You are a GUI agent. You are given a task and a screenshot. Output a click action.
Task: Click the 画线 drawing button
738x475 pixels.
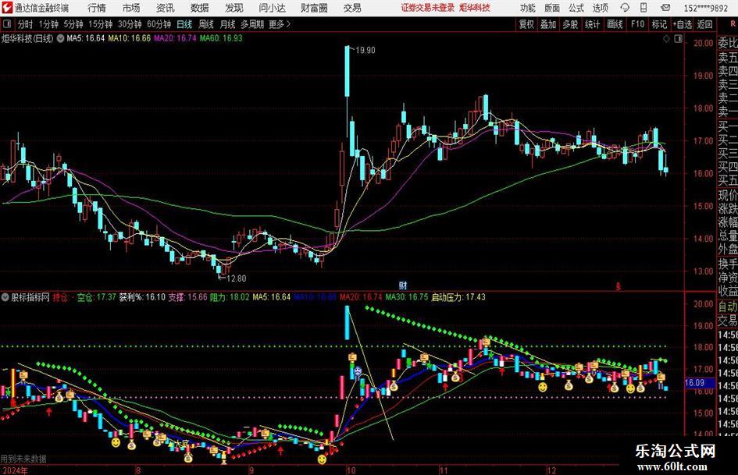click(x=615, y=24)
